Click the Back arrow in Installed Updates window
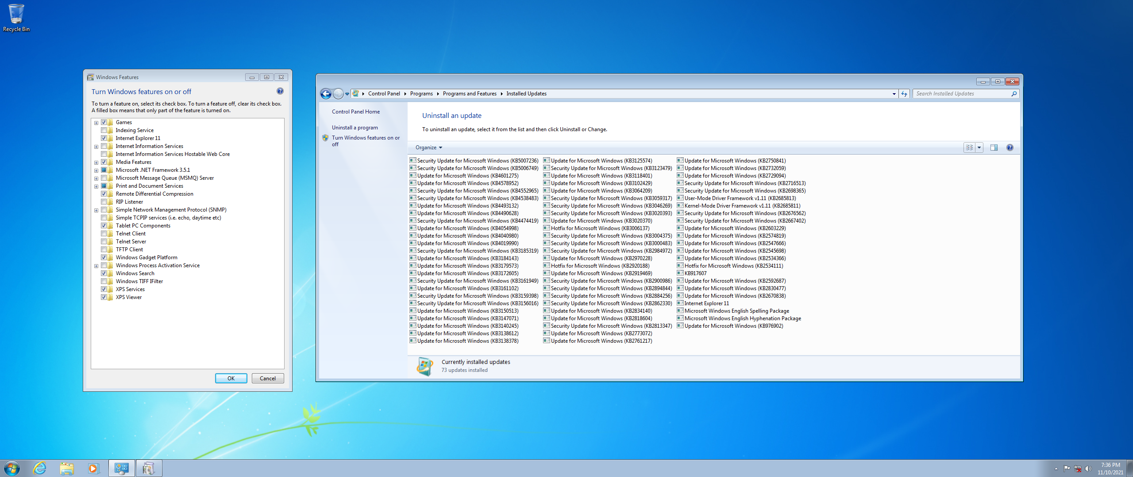Viewport: 1133px width, 477px height. (326, 94)
